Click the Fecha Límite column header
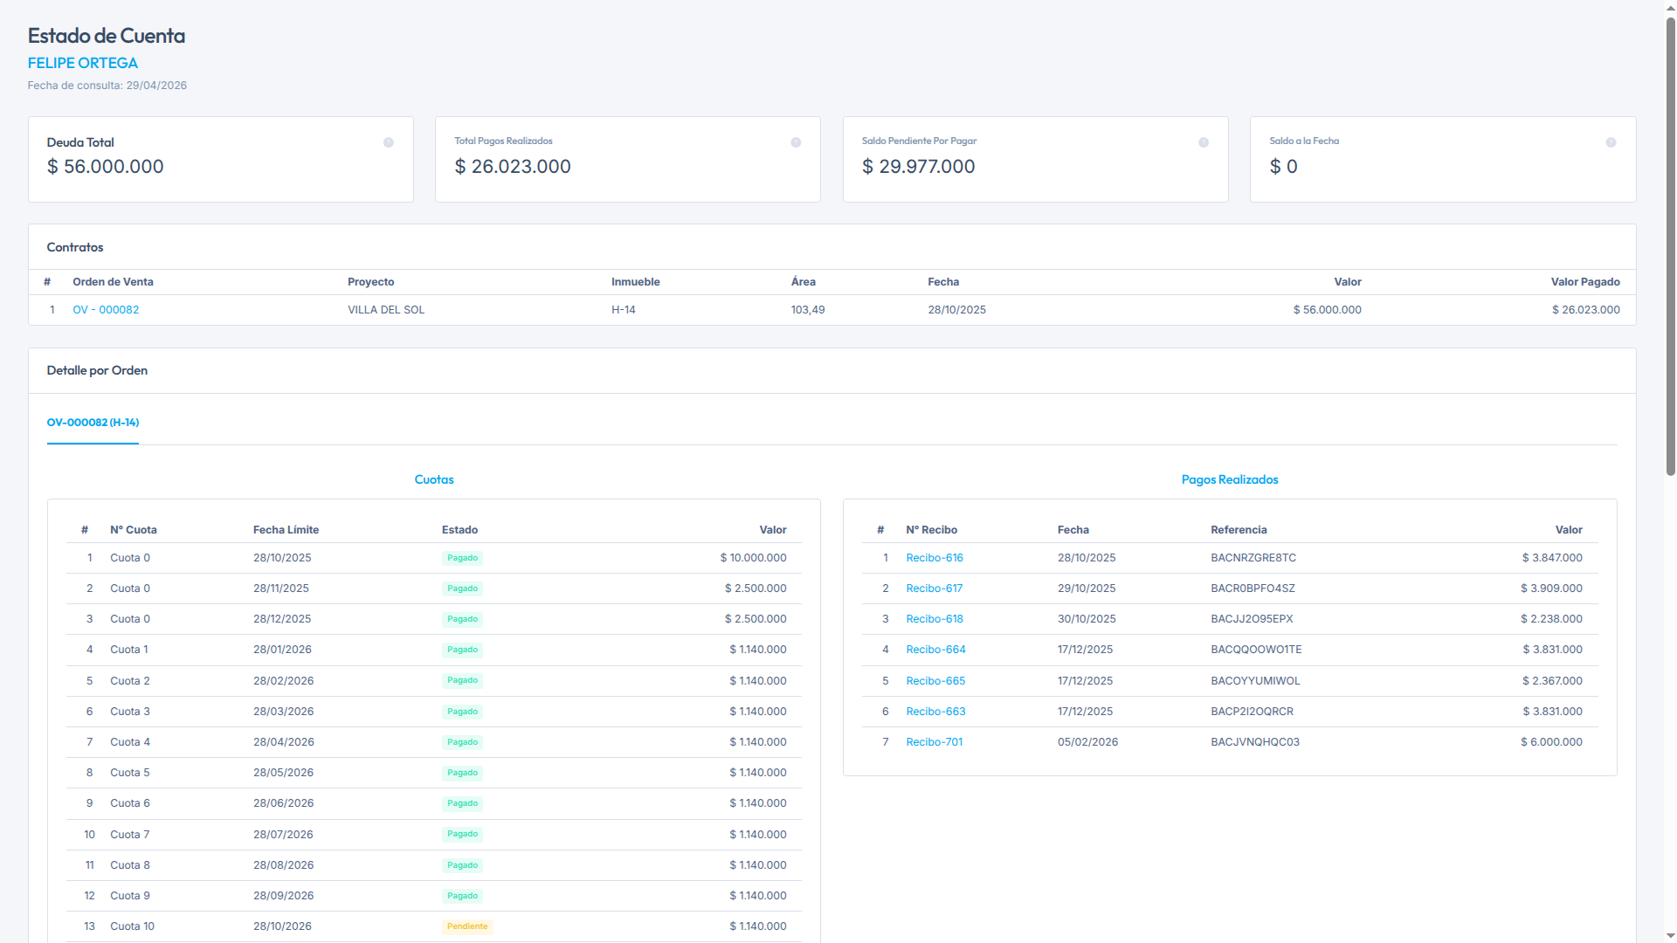1677x943 pixels. (x=286, y=530)
